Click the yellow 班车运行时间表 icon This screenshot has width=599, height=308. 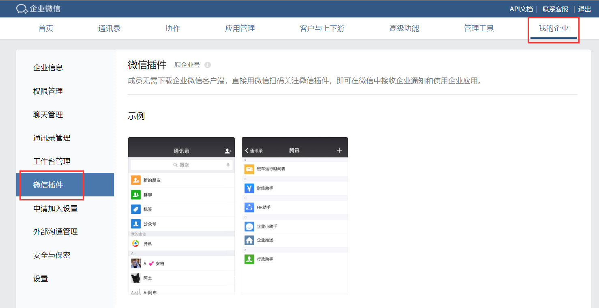[249, 169]
